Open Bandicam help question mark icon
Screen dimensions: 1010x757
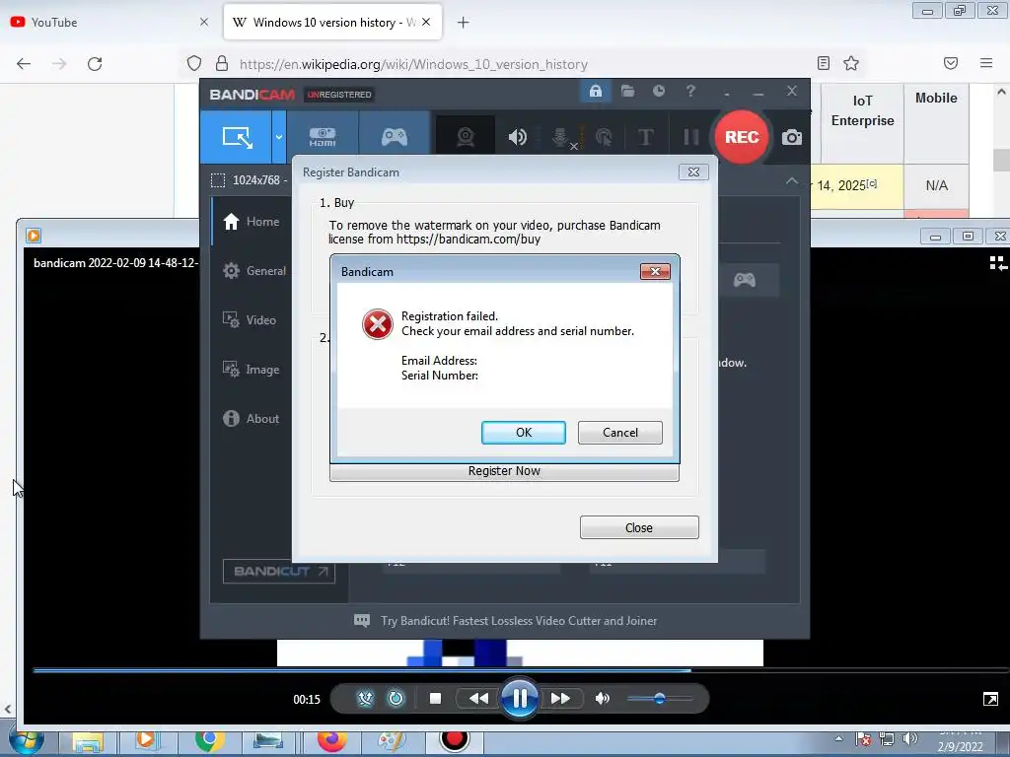(x=690, y=92)
